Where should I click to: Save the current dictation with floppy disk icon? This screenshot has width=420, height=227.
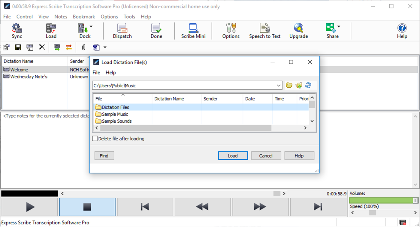[x=18, y=47]
